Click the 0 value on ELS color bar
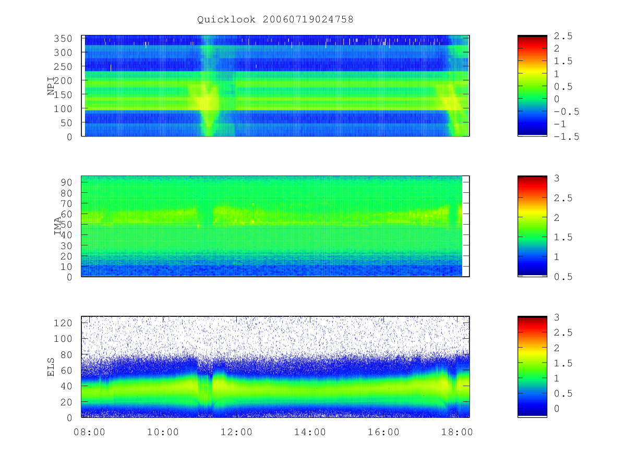626x469 pixels. pyautogui.click(x=557, y=410)
